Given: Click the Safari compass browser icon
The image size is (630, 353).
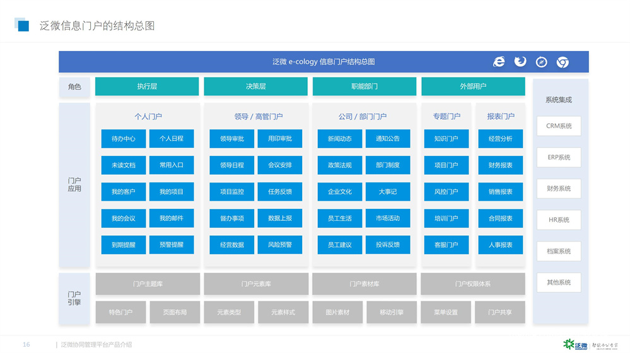Looking at the screenshot, I should point(542,62).
